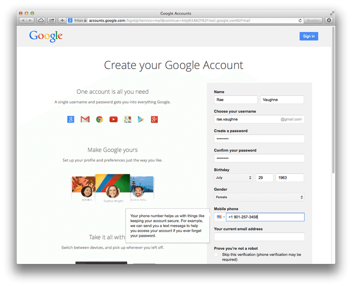Image resolution: width=352 pixels, height=287 pixels.
Task: Enter full screen with the window's arrows icon
Action: (x=331, y=13)
